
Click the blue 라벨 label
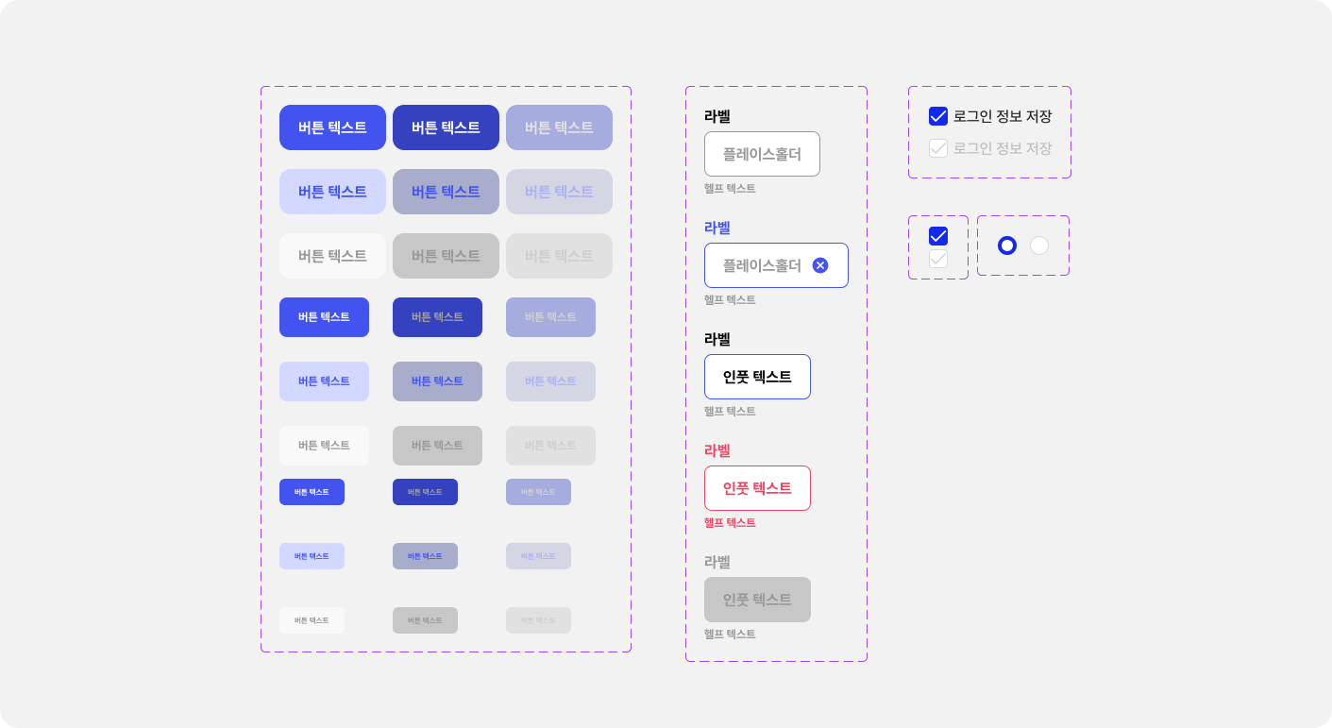[x=717, y=228]
